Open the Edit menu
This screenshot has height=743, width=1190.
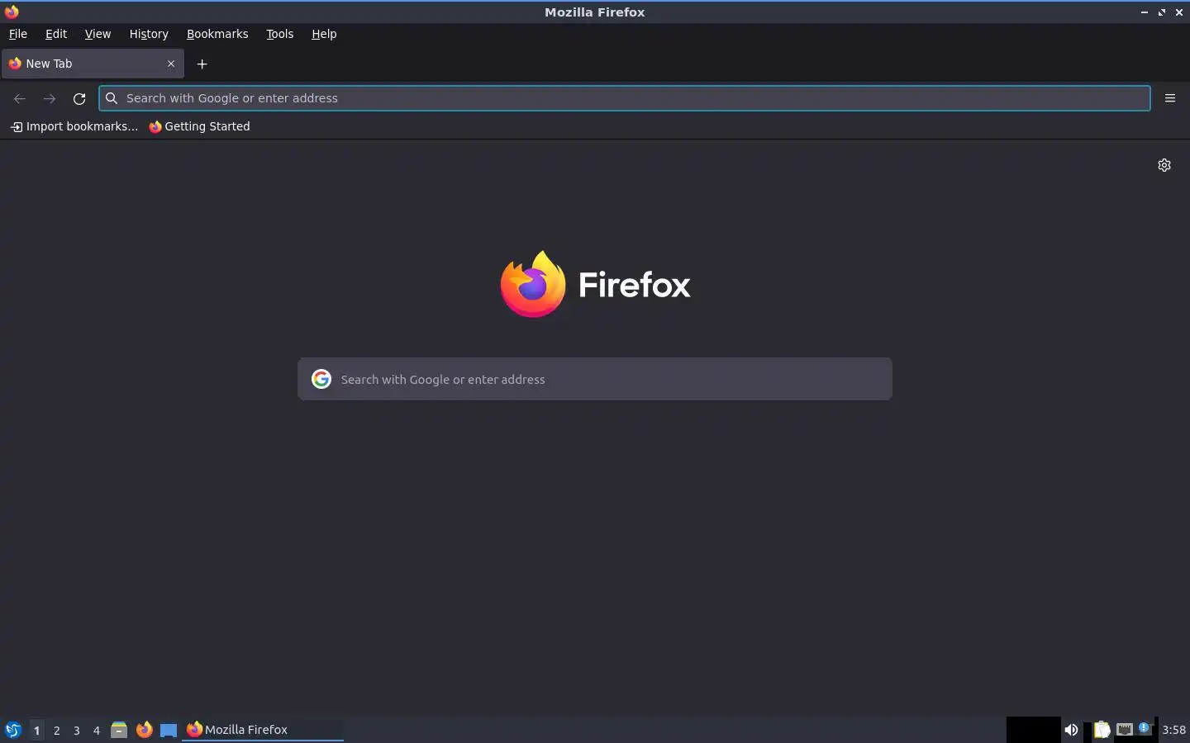56,34
